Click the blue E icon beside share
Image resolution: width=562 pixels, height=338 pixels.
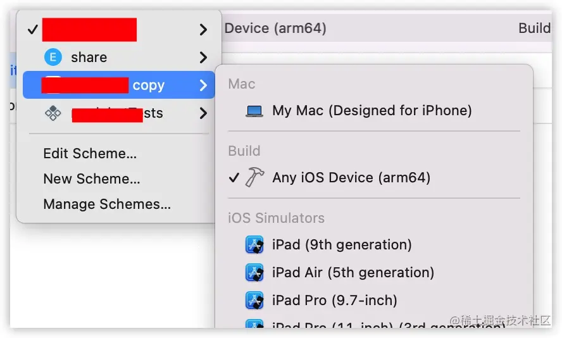click(53, 58)
